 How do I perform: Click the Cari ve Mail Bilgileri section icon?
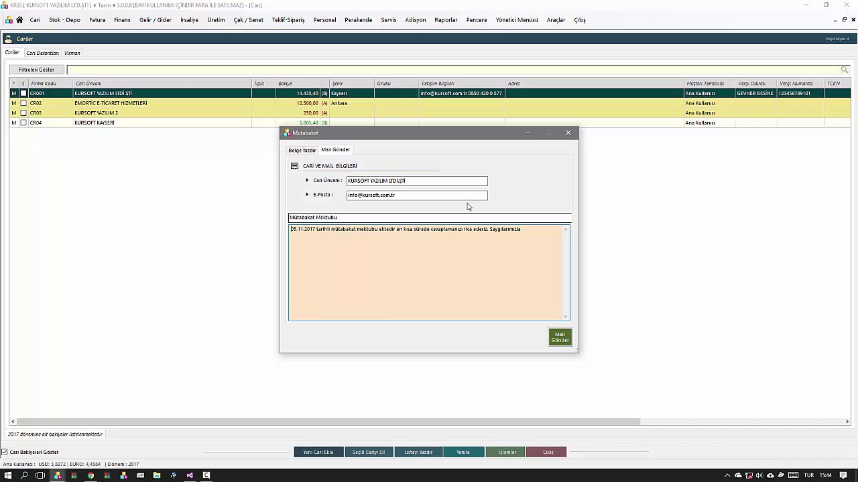(294, 166)
